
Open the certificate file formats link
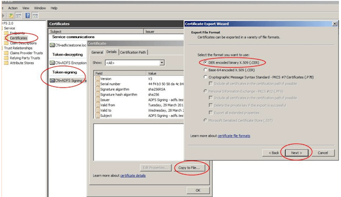click(x=234, y=136)
